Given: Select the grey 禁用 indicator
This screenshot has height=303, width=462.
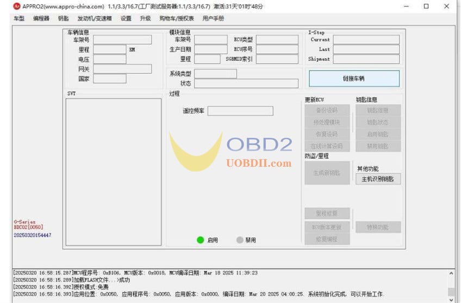Looking at the screenshot, I should 240,240.
